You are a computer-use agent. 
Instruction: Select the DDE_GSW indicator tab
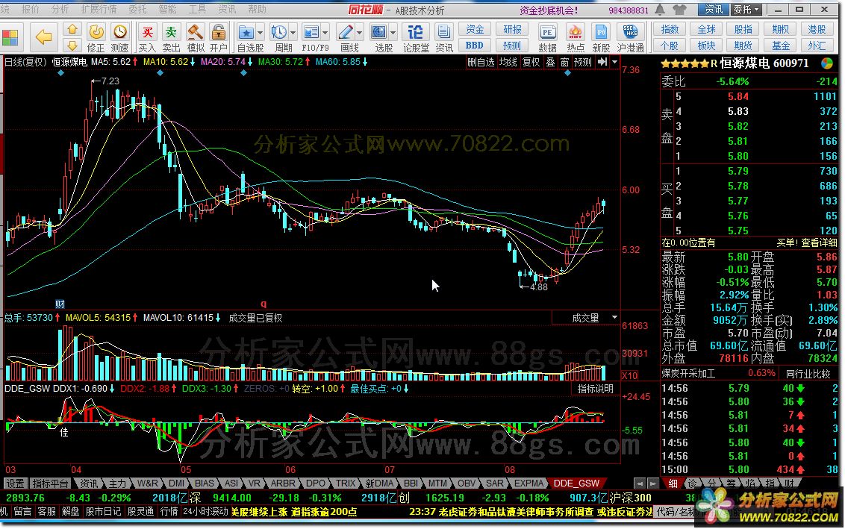576,483
